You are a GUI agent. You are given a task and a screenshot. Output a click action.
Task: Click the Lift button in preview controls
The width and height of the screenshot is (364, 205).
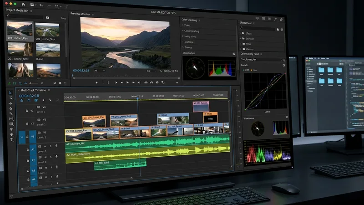click(x=146, y=82)
